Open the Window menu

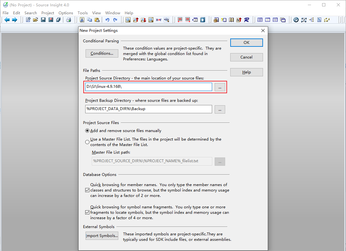pos(113,13)
